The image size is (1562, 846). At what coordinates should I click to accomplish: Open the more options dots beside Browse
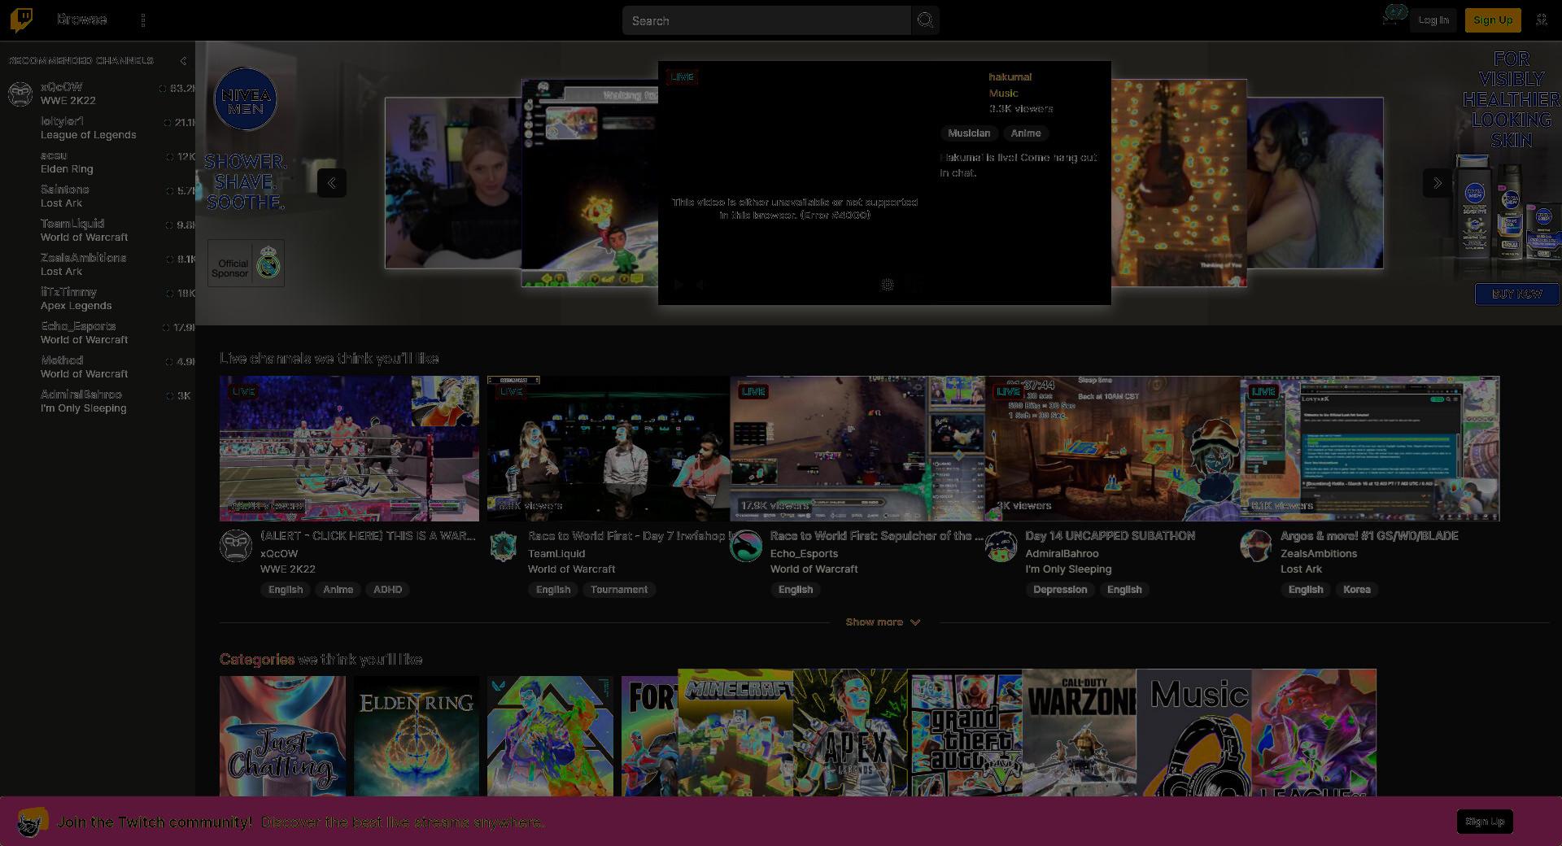click(x=143, y=20)
